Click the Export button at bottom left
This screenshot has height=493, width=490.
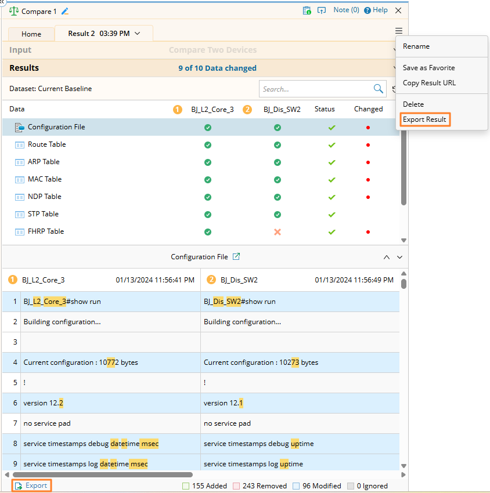click(x=31, y=485)
